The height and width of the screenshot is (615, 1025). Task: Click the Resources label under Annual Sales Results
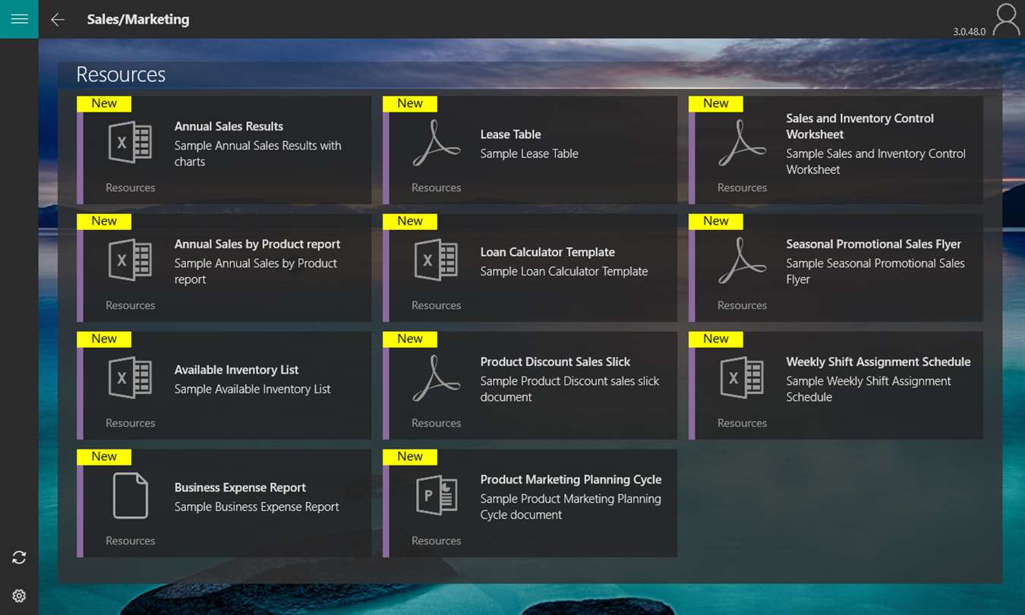[x=131, y=188]
